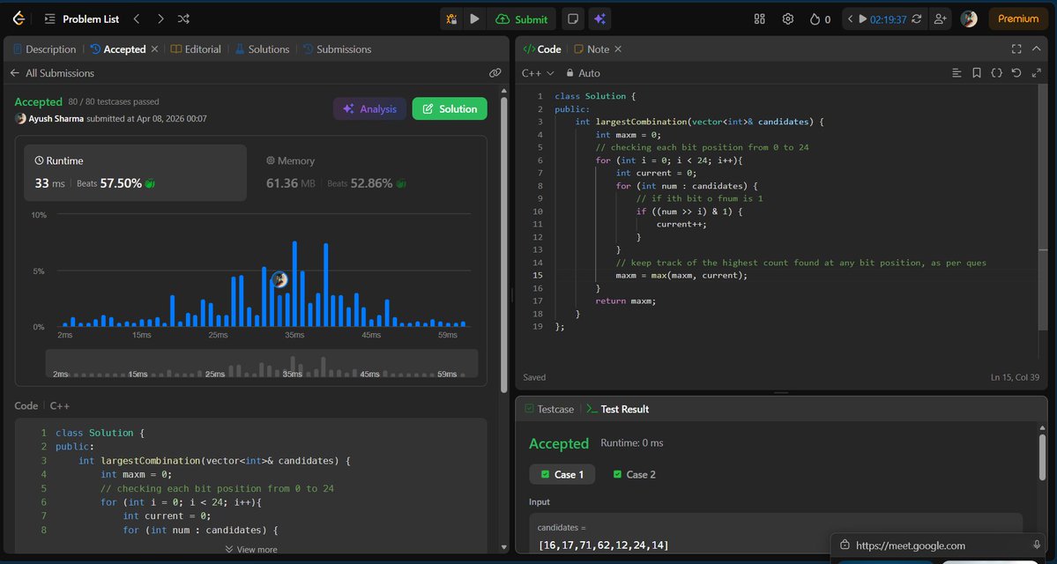This screenshot has height=564, width=1057.
Task: Switch to the Testcase tab
Action: point(549,409)
